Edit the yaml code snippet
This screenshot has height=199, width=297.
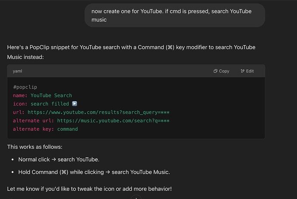click(x=247, y=71)
